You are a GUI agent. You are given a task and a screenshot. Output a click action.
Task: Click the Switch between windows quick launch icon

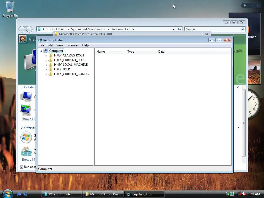point(25,194)
